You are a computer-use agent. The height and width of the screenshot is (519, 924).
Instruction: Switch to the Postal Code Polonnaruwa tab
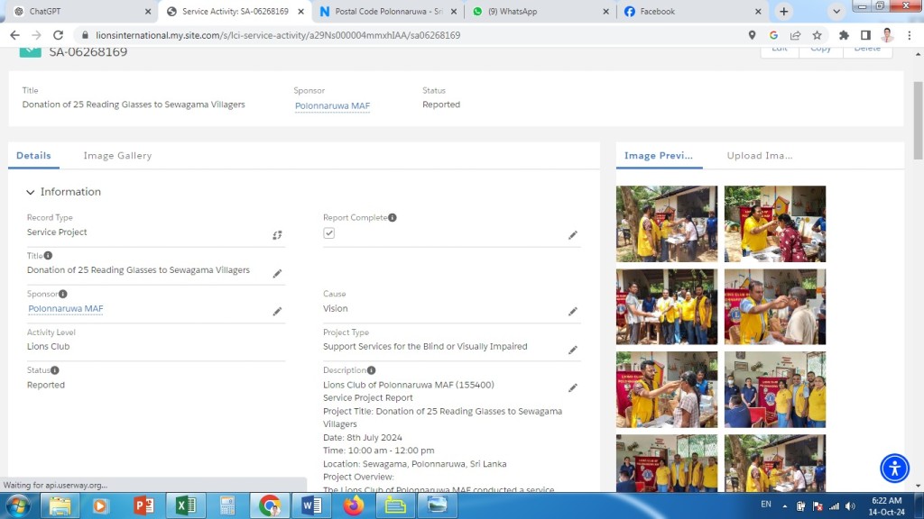coord(388,11)
